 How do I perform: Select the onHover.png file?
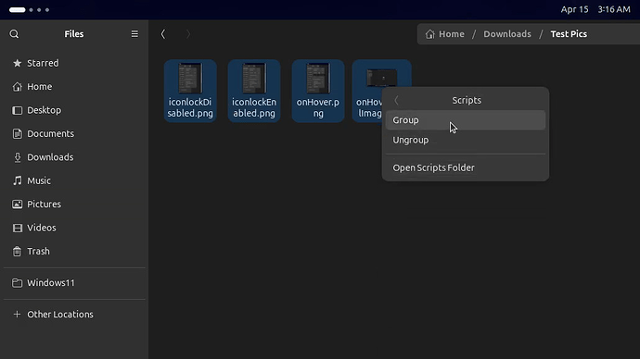click(318, 91)
